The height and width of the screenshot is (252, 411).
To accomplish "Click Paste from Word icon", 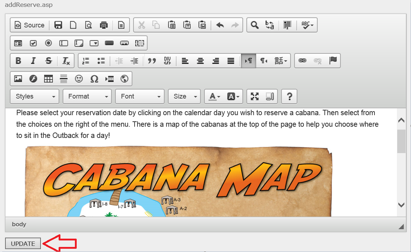I will click(x=202, y=25).
